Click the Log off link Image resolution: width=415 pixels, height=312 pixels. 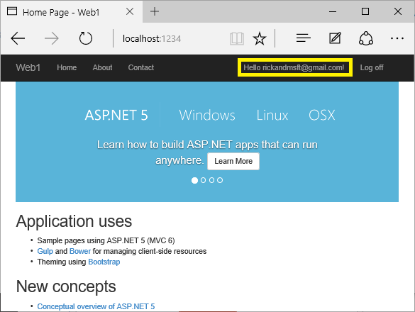point(372,68)
